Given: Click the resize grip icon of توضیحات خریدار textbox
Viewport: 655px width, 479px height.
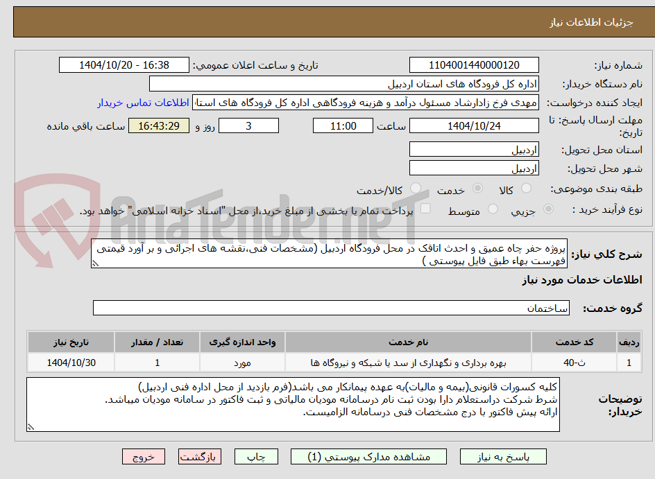Looking at the screenshot, I should coord(30,425).
